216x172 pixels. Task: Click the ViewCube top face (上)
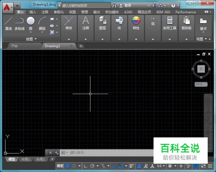tap(201, 69)
